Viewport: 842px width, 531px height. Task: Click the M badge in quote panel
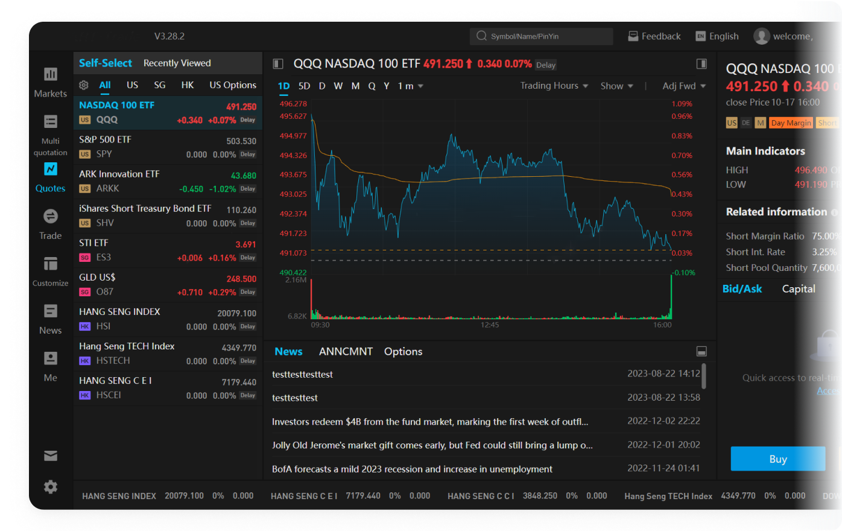[x=761, y=122]
